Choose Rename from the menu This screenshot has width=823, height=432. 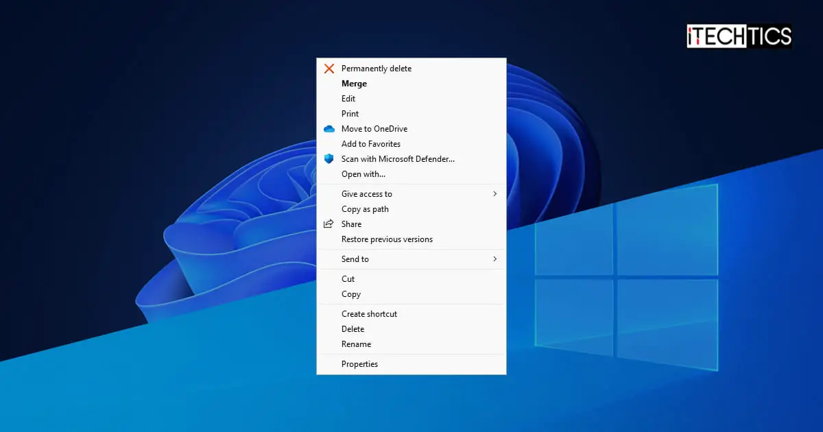pyautogui.click(x=411, y=344)
